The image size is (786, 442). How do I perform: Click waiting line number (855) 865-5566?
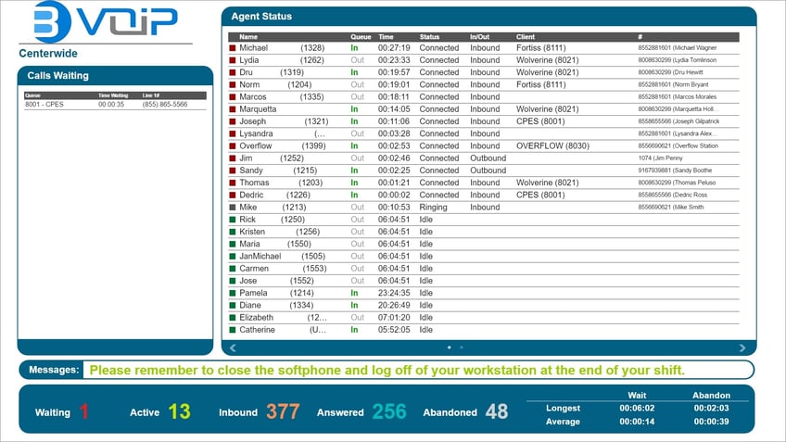[165, 105]
